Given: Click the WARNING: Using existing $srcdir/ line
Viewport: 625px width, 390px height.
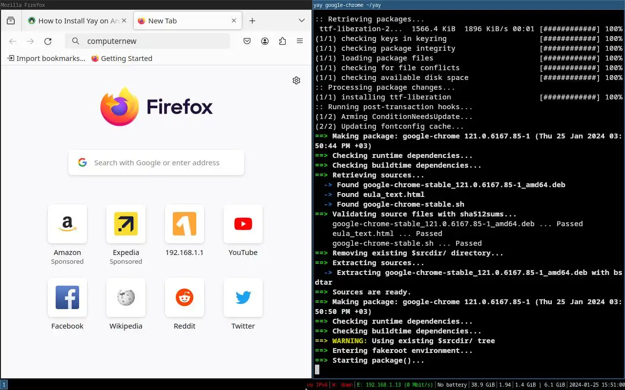Looking at the screenshot, I should click(x=405, y=341).
